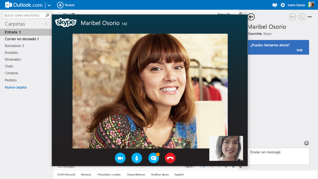Hang up with the red end-call button
The width and height of the screenshot is (318, 179).
click(170, 158)
